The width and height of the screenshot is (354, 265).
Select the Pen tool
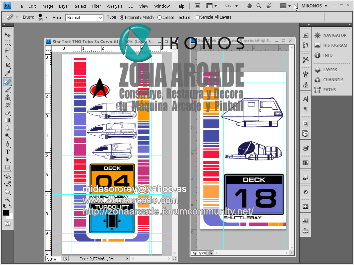click(8, 144)
